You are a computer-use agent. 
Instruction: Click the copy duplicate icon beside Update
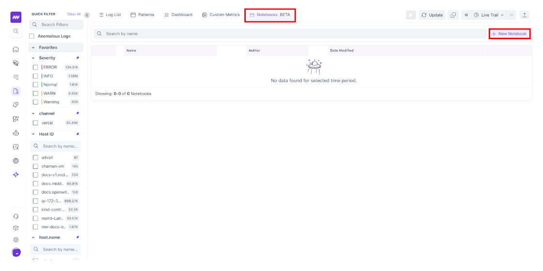pyautogui.click(x=453, y=15)
